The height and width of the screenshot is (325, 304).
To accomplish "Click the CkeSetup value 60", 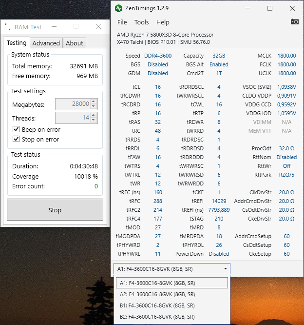I will 286,254.
